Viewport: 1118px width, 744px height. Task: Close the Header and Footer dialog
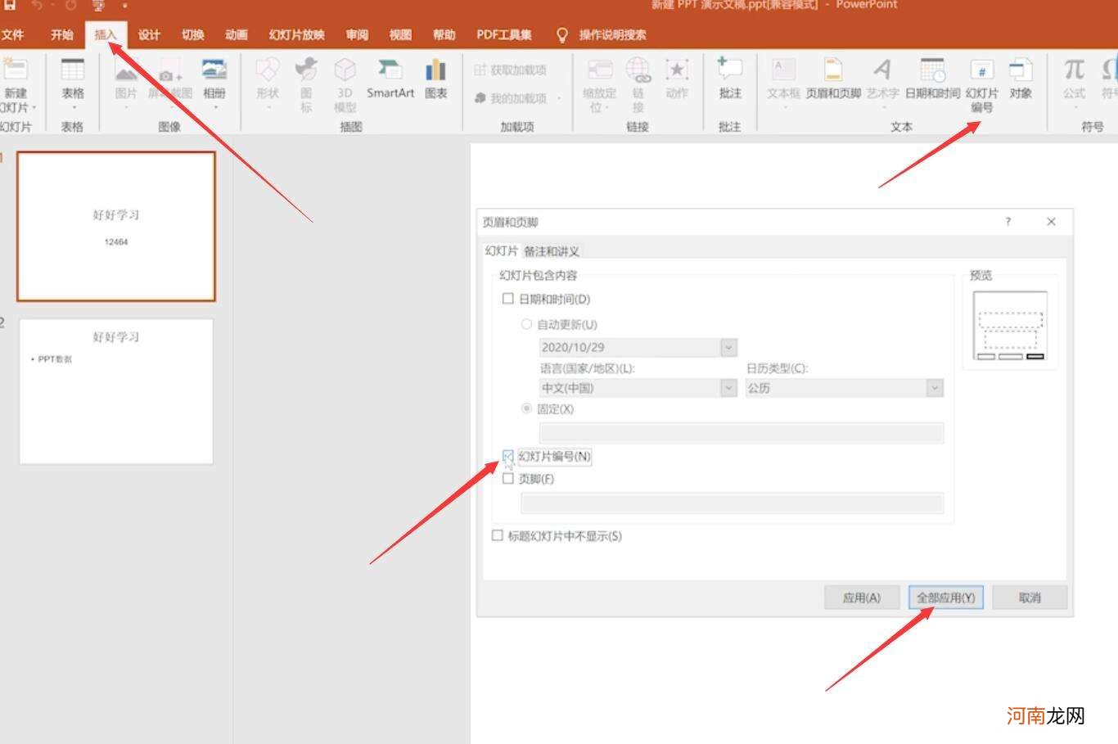(1051, 222)
